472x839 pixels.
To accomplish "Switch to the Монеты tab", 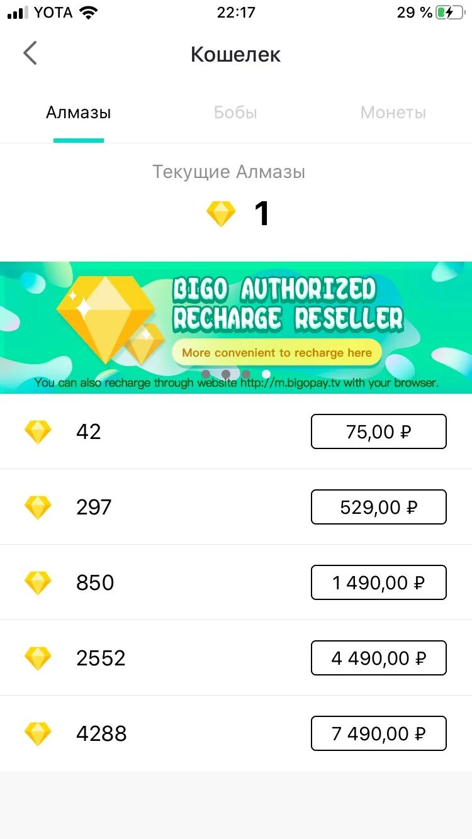I will (393, 113).
